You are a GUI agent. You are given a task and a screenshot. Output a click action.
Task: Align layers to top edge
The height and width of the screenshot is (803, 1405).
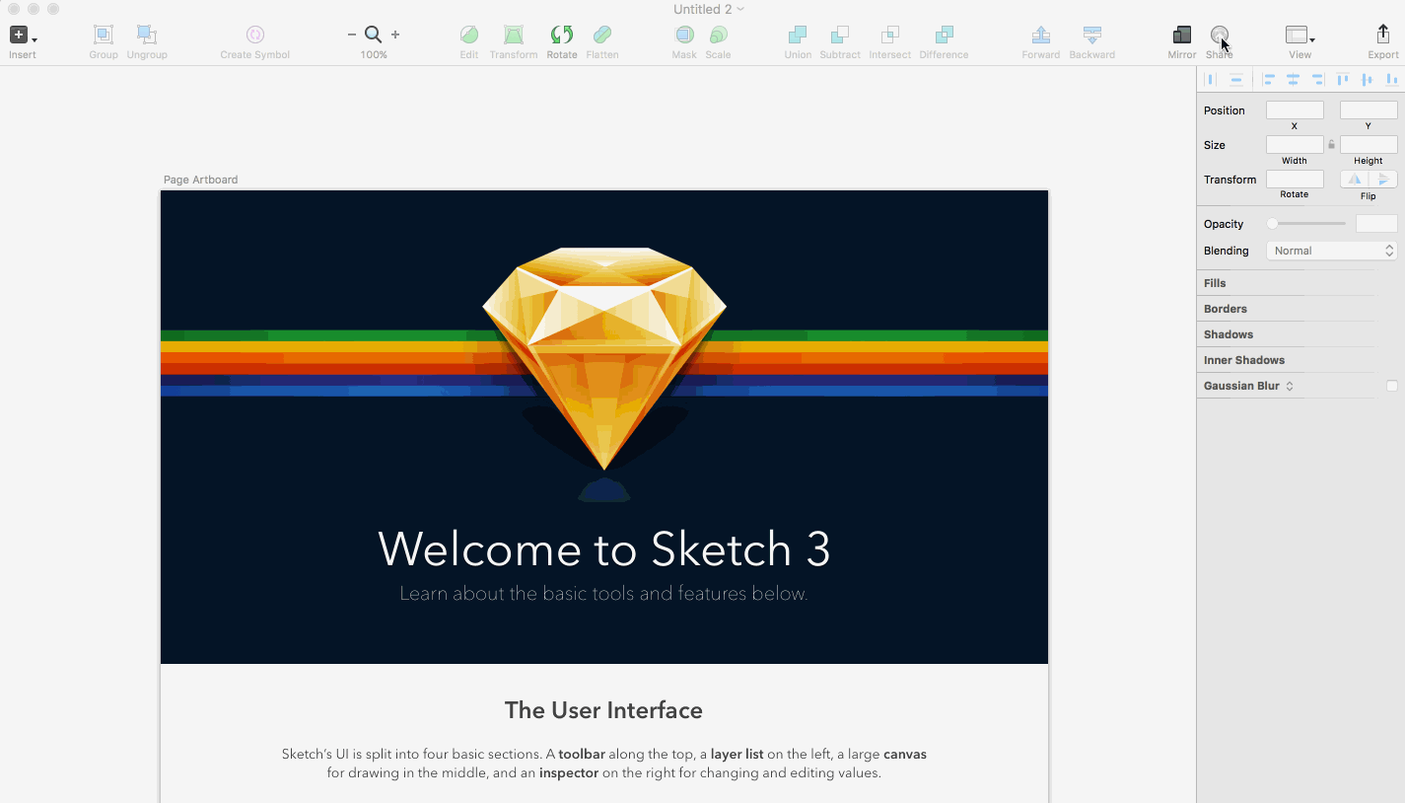pos(1343,79)
